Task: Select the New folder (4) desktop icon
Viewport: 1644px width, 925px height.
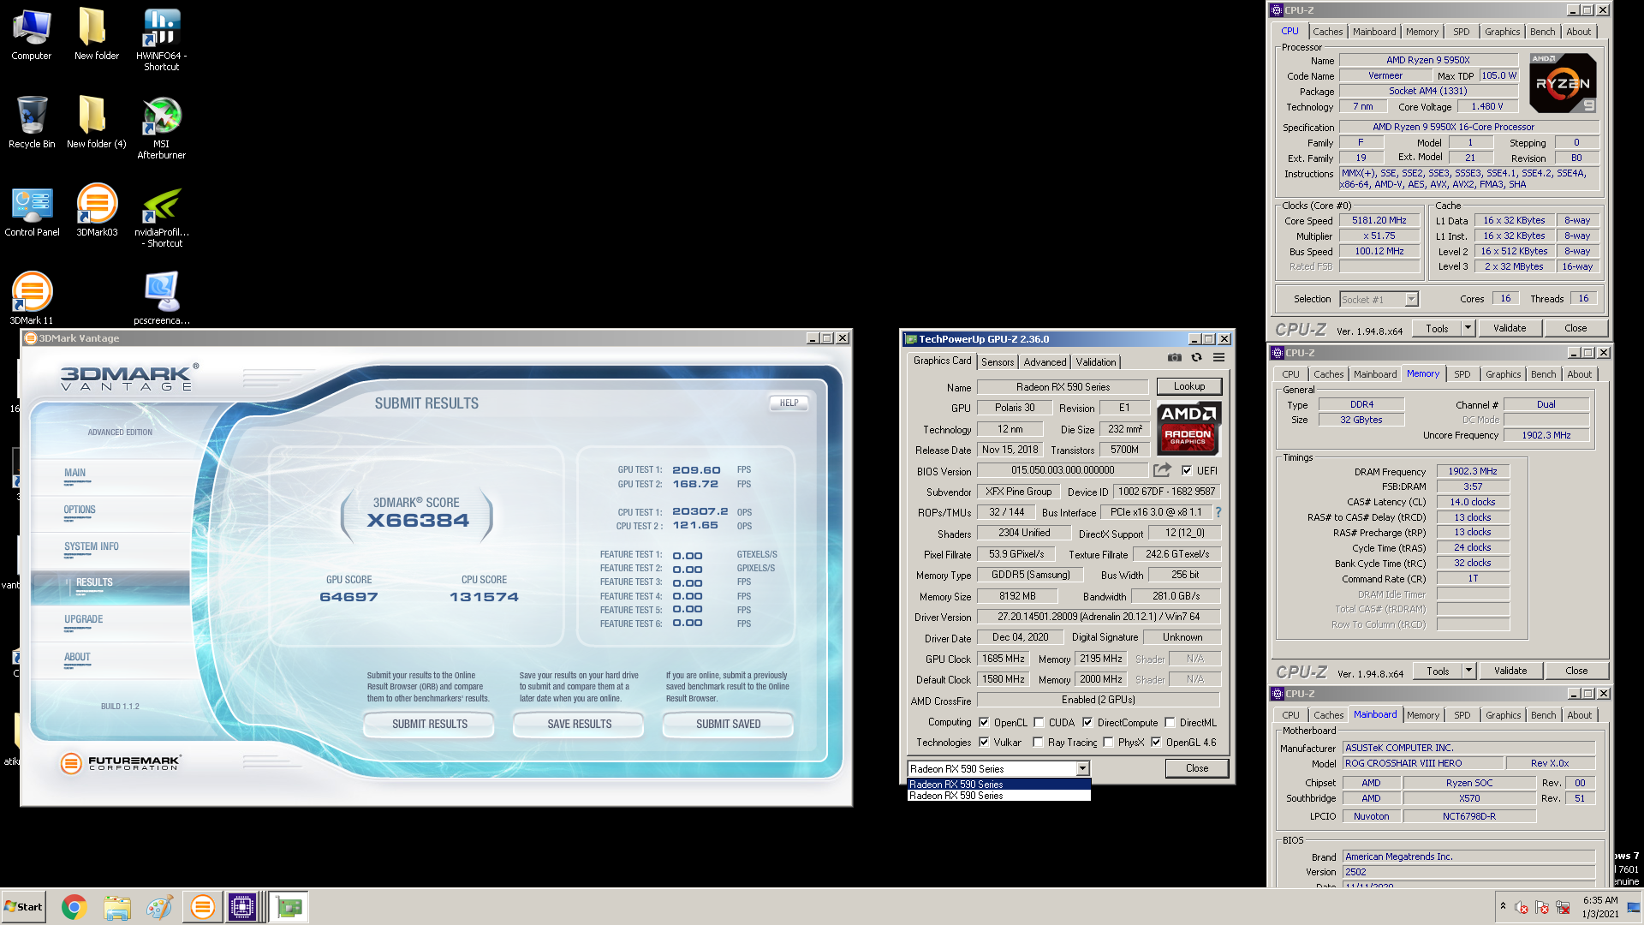Action: [x=97, y=122]
